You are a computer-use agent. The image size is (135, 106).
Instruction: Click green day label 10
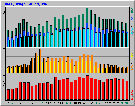pos(44,103)
